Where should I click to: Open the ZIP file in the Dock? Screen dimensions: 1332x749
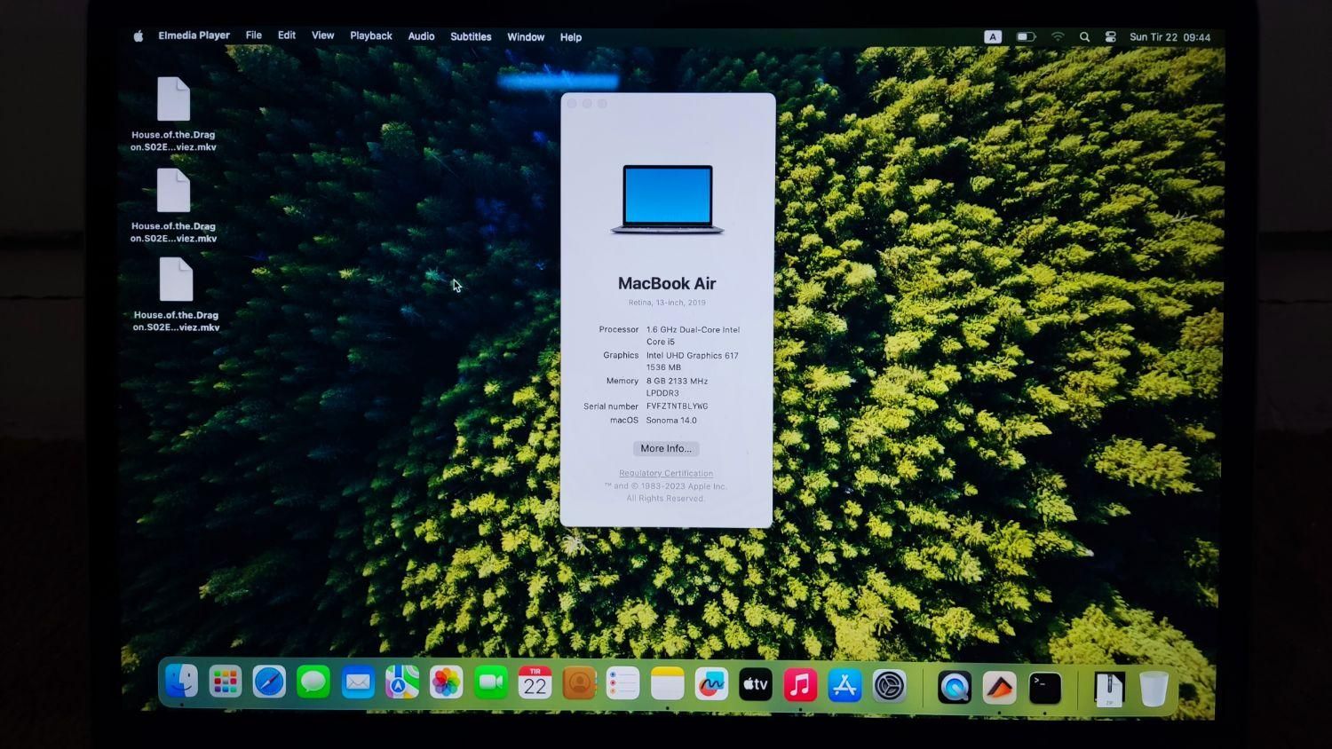coord(1109,689)
